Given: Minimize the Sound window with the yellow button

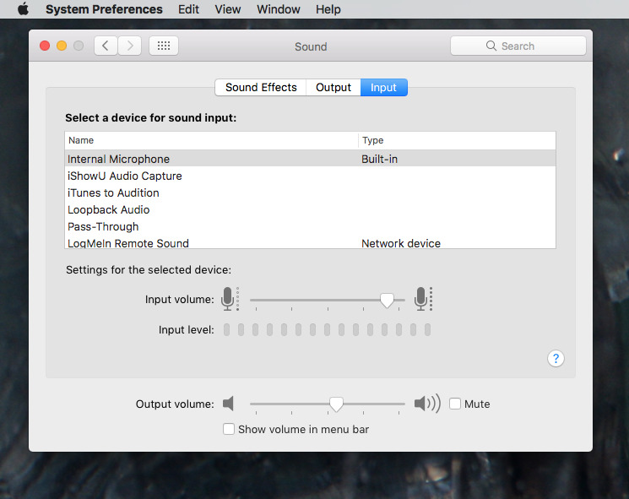Looking at the screenshot, I should [62, 46].
